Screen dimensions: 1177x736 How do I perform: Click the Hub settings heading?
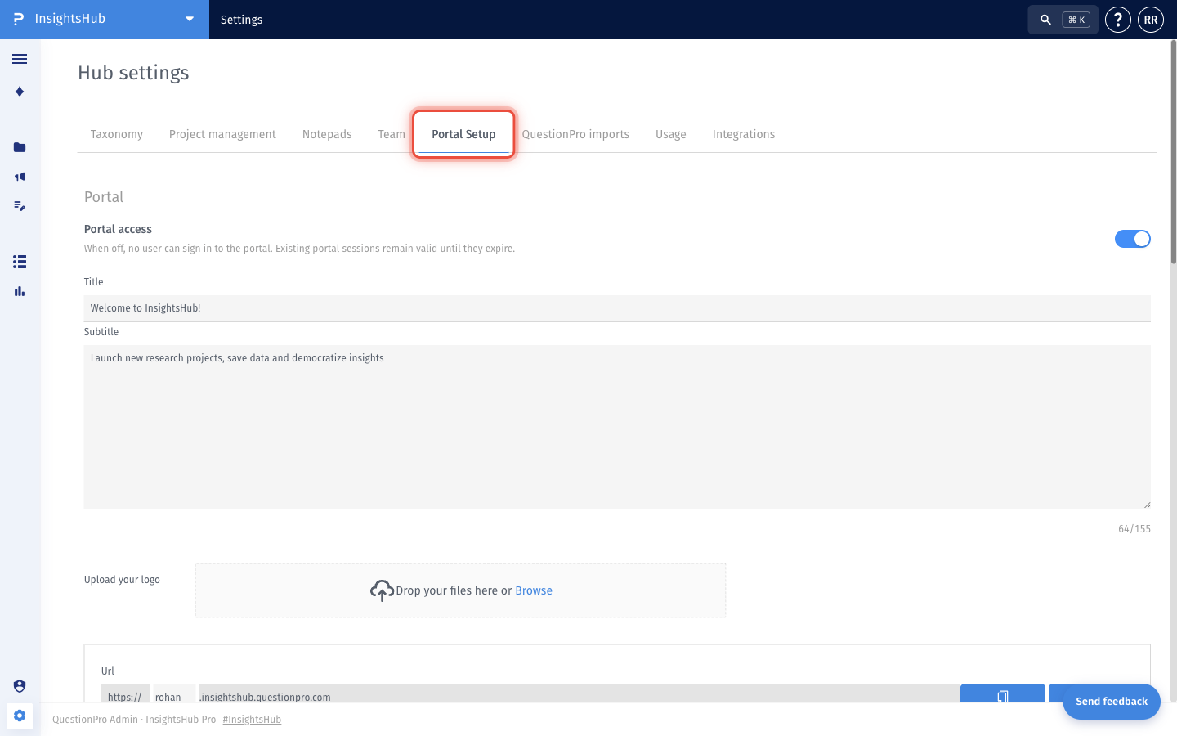(x=133, y=73)
